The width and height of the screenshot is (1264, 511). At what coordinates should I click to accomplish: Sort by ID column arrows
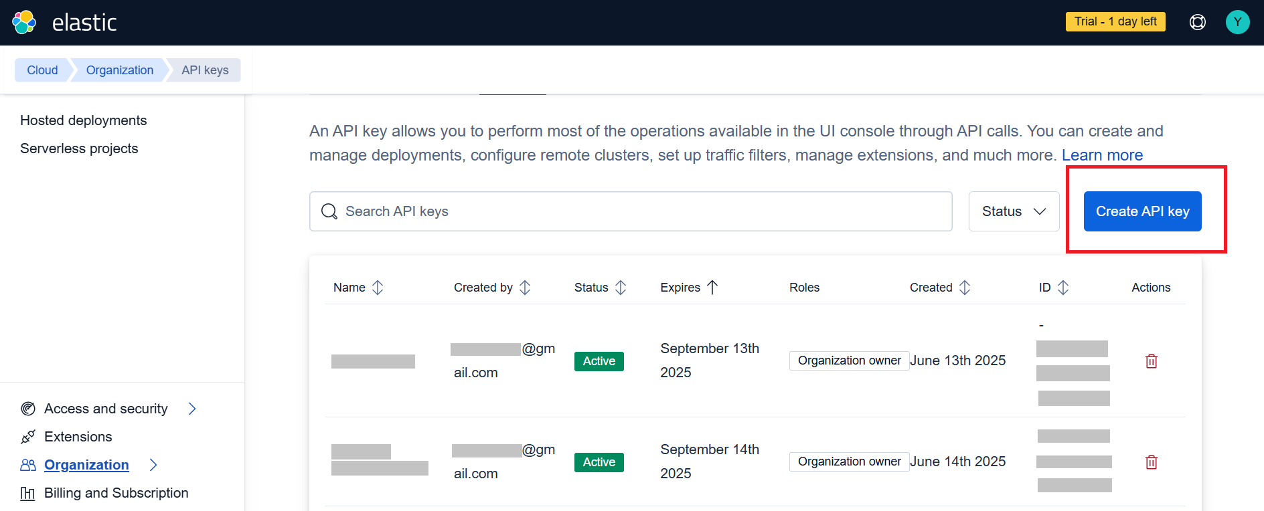pos(1063,288)
